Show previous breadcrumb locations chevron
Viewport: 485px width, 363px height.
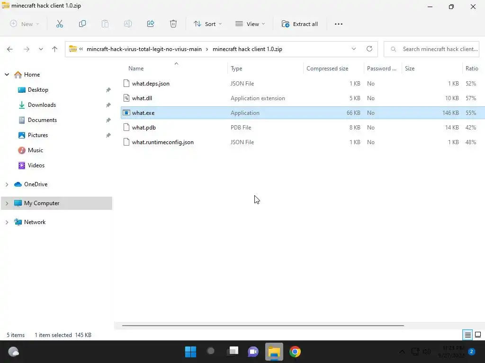[x=81, y=49]
